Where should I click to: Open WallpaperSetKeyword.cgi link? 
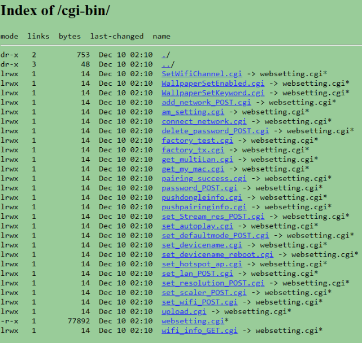213,93
